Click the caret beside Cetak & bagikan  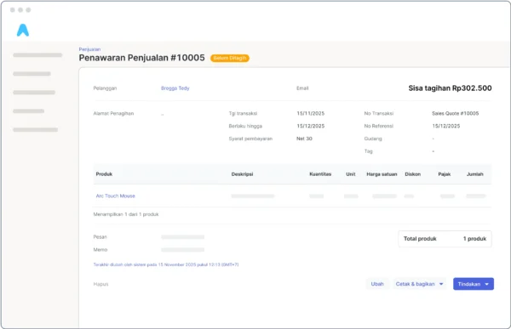pyautogui.click(x=441, y=284)
